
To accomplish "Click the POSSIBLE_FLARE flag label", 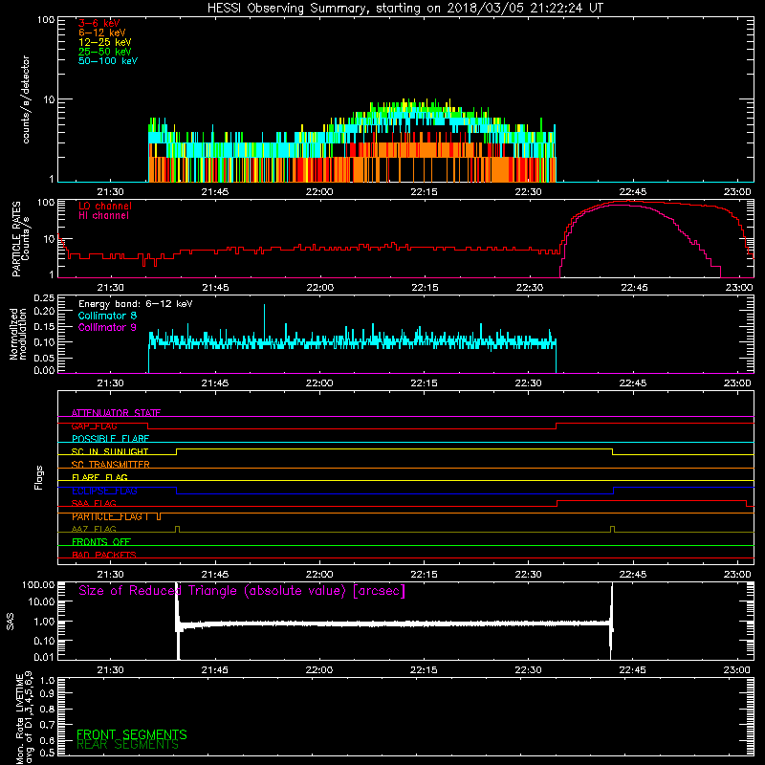I will coord(110,439).
